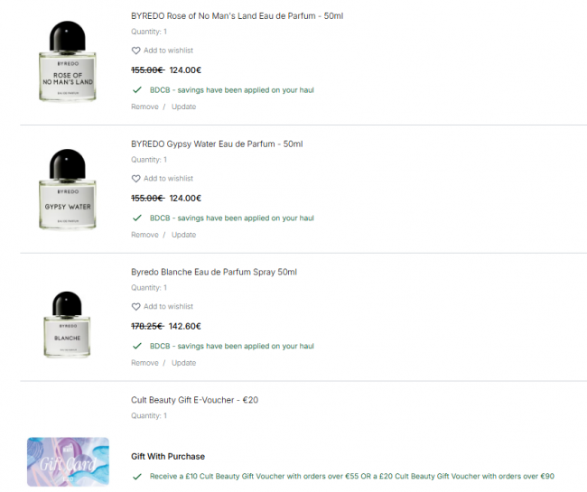587x492 pixels.
Task: Open the Blanche bottle thumbnail
Action: [x=67, y=324]
